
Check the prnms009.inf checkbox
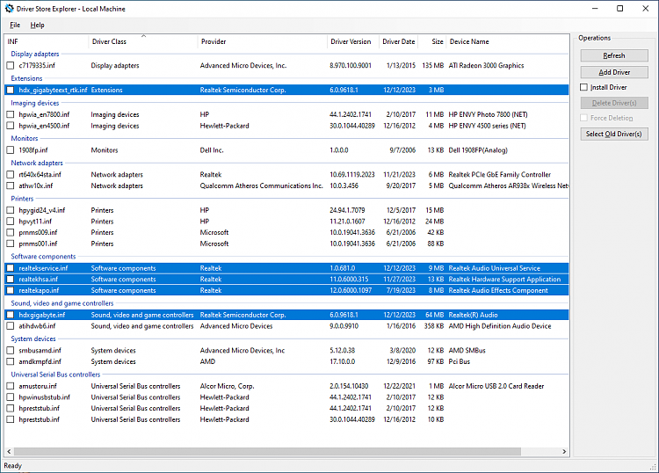(x=11, y=232)
